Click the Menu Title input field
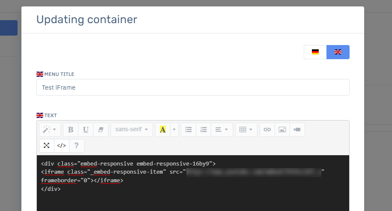Viewport: 392px width, 211px height. (193, 87)
